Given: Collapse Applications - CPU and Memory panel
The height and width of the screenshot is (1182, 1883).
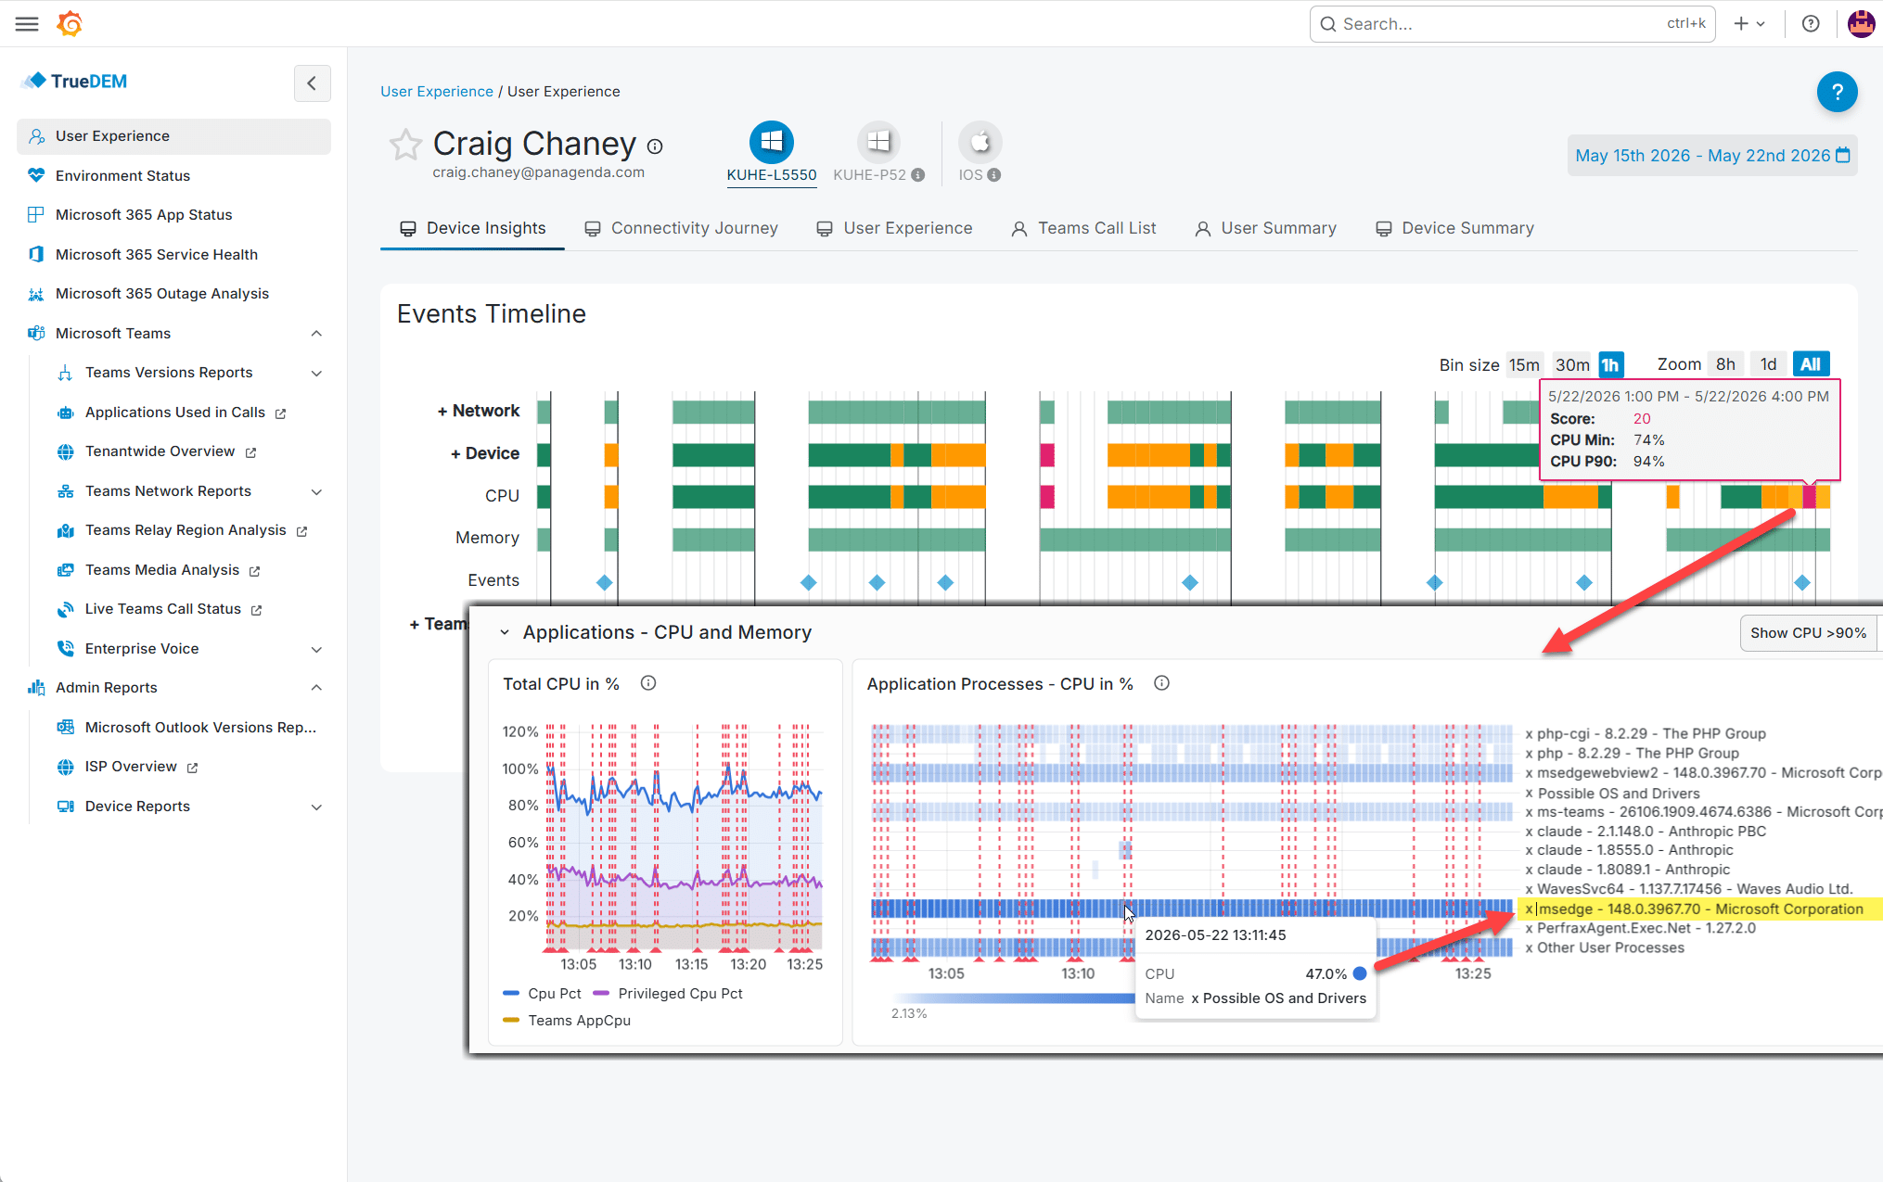Looking at the screenshot, I should point(505,632).
